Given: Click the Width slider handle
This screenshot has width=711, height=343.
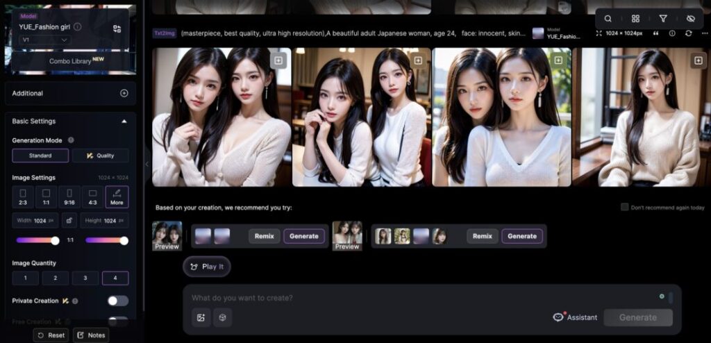Looking at the screenshot, I should tap(55, 240).
